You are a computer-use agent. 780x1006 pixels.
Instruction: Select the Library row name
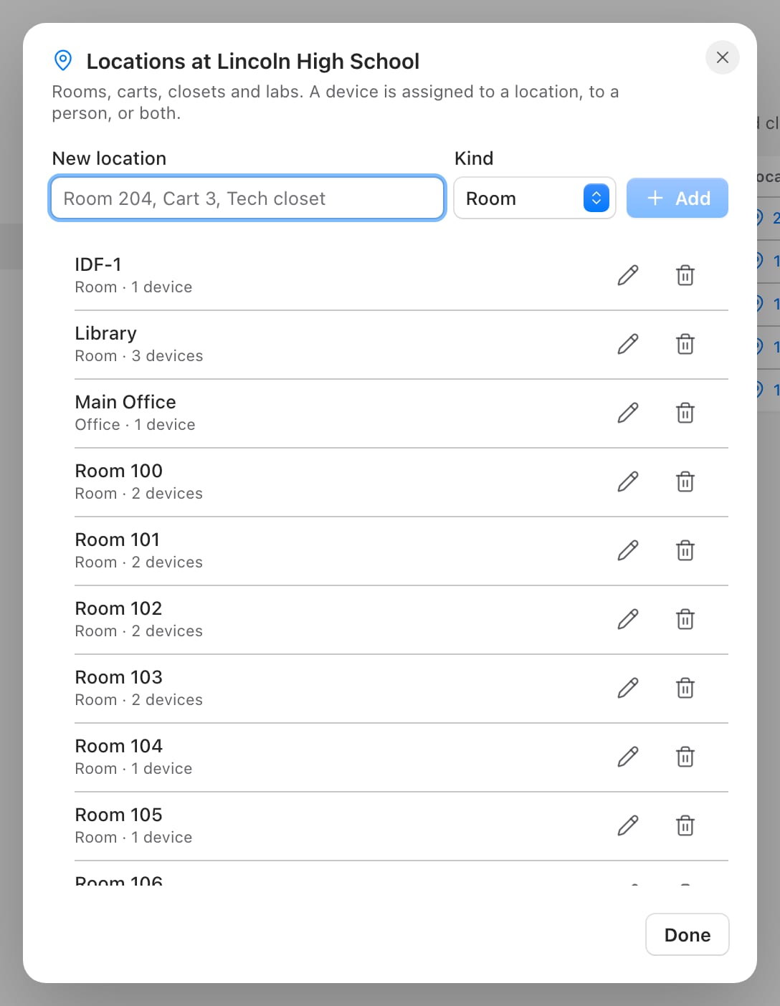pyautogui.click(x=106, y=333)
